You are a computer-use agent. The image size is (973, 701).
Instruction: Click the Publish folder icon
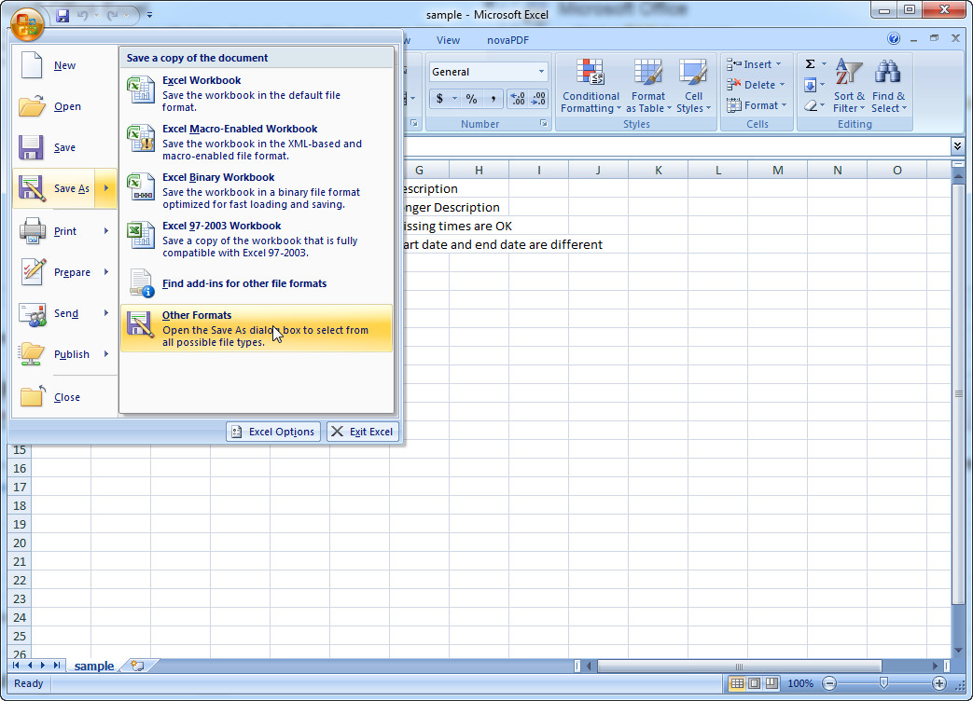[31, 354]
